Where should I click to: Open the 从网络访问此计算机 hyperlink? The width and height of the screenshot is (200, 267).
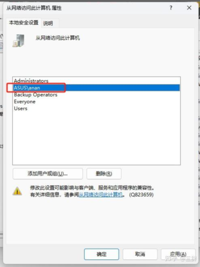click(101, 194)
